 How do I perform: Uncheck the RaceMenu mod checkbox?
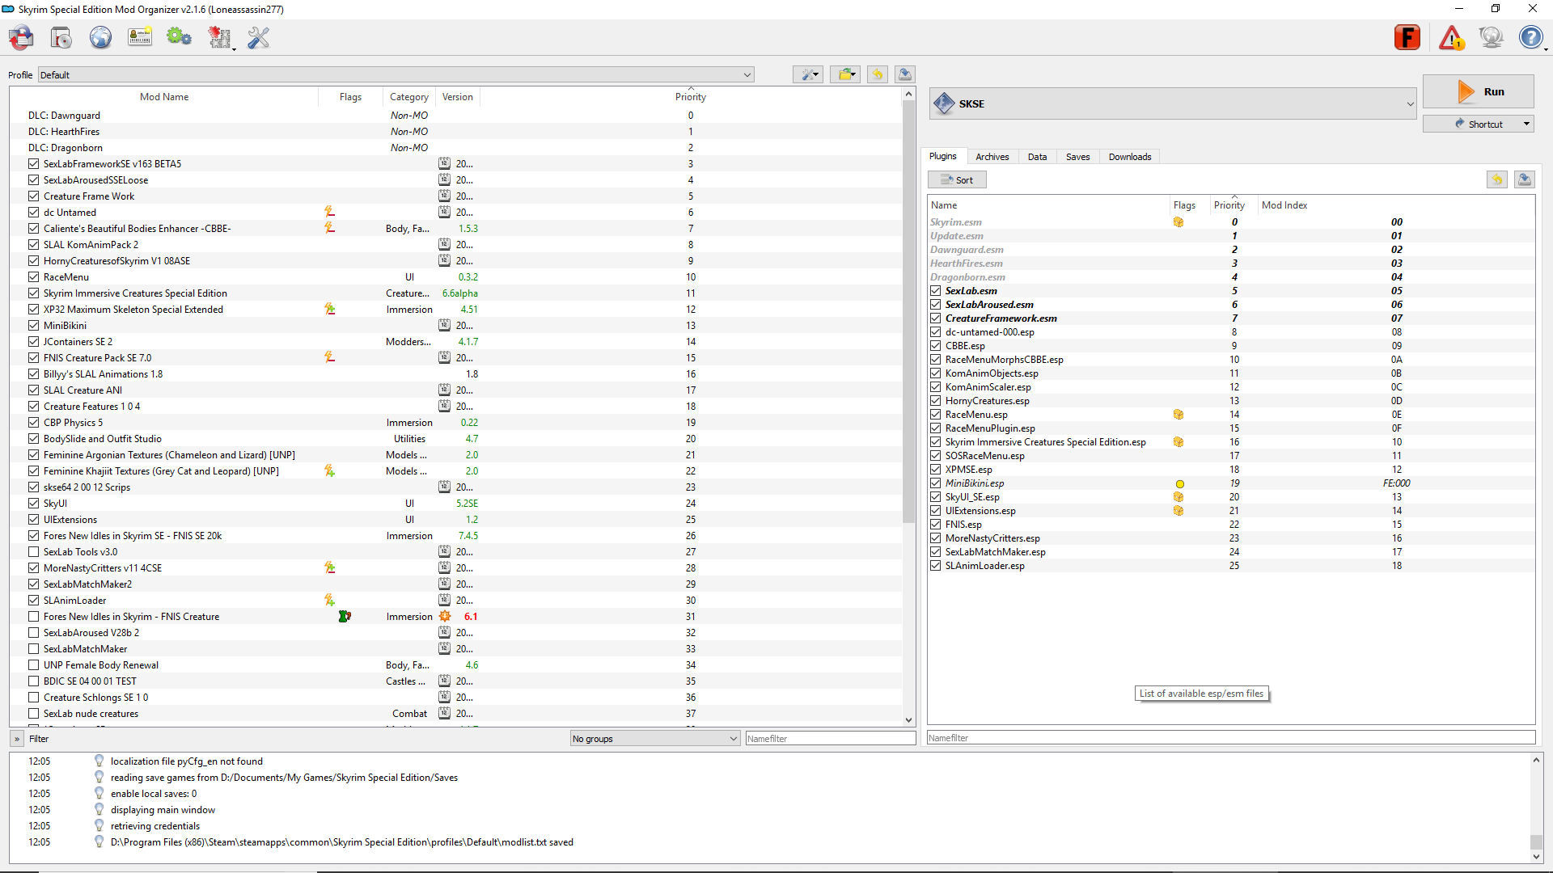coord(34,276)
